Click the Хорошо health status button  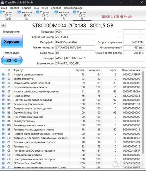click(12, 41)
